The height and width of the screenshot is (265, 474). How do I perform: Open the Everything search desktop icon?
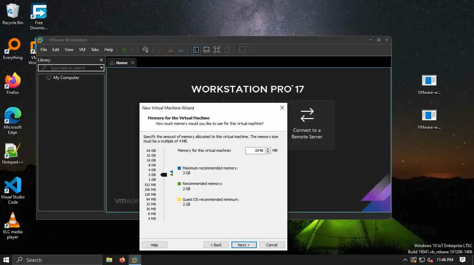pyautogui.click(x=13, y=49)
